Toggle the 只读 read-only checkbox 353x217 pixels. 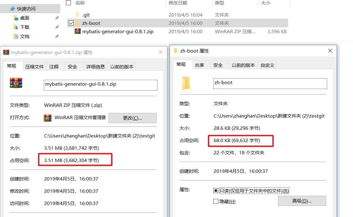click(216, 191)
